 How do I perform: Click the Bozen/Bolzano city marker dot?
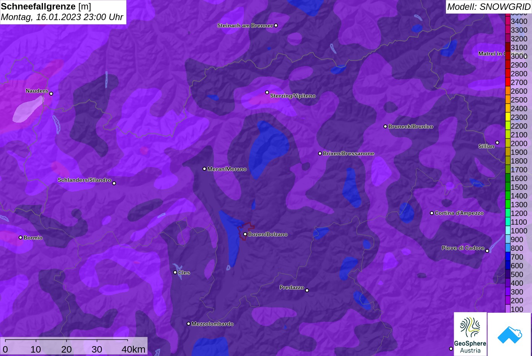245,234
